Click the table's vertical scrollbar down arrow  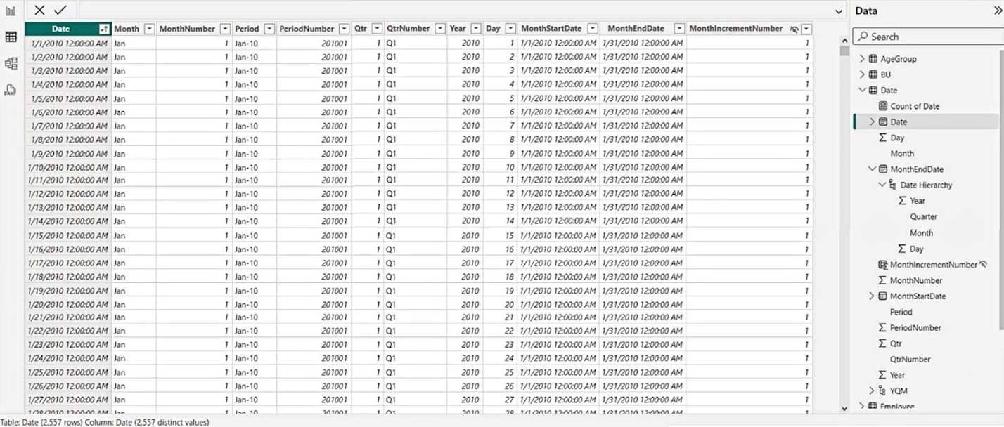coord(844,408)
